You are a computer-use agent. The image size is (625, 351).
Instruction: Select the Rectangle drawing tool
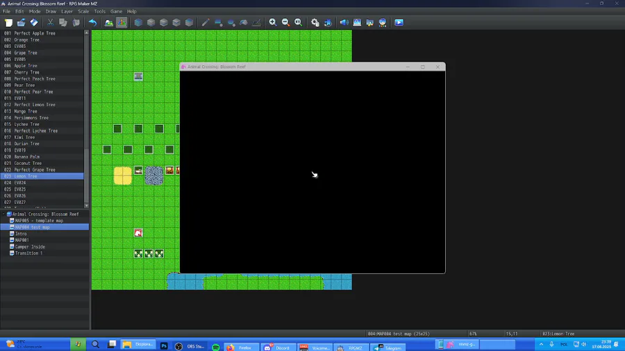pyautogui.click(x=219, y=23)
